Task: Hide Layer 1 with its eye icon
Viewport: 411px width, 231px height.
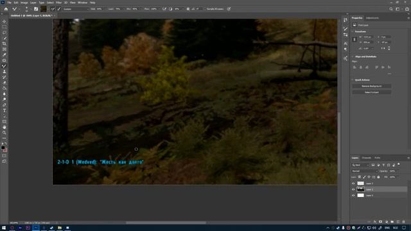Action: pos(353,189)
